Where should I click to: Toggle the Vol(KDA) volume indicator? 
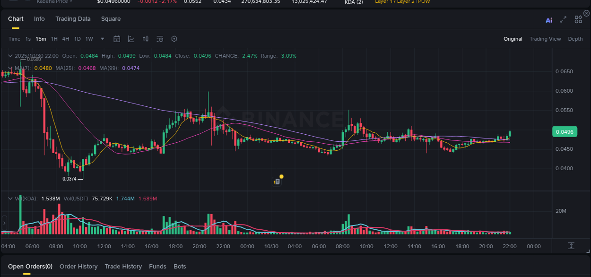click(26, 199)
